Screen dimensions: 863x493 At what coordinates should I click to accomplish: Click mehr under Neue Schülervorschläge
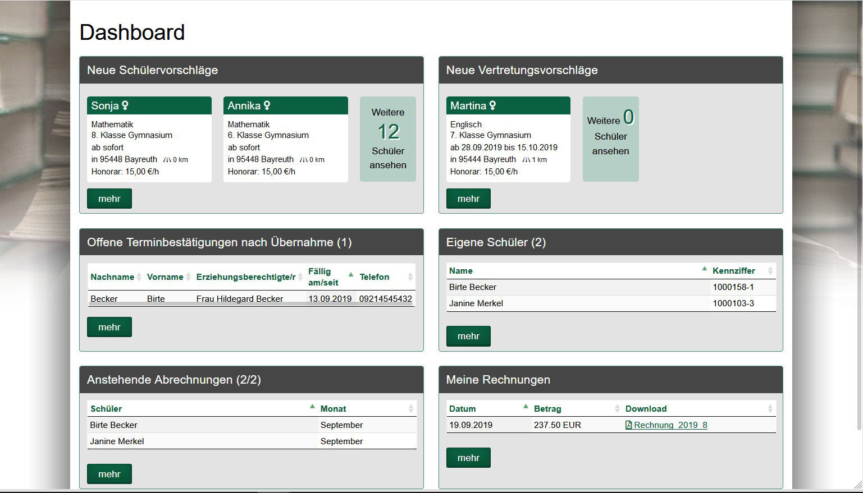tap(109, 199)
